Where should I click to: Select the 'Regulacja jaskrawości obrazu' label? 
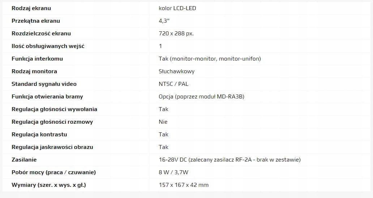(52, 147)
